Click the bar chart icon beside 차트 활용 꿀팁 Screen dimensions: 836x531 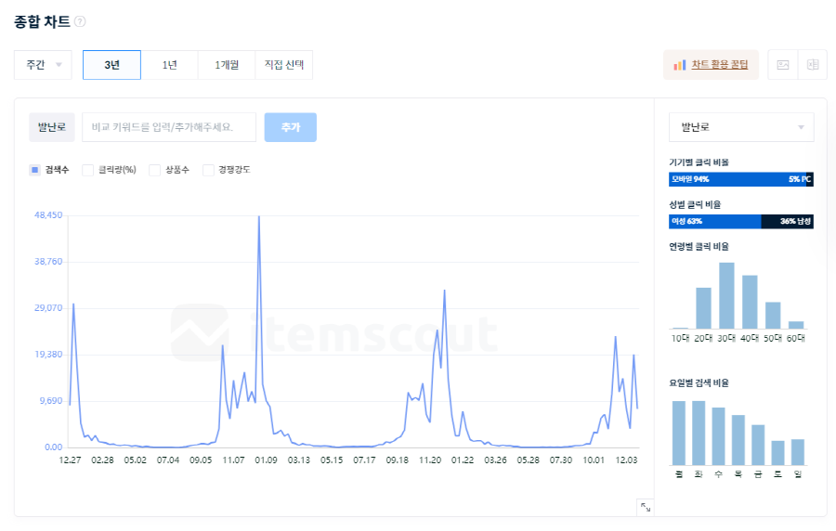pyautogui.click(x=679, y=65)
